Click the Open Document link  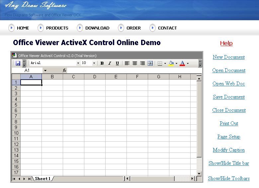point(229,70)
